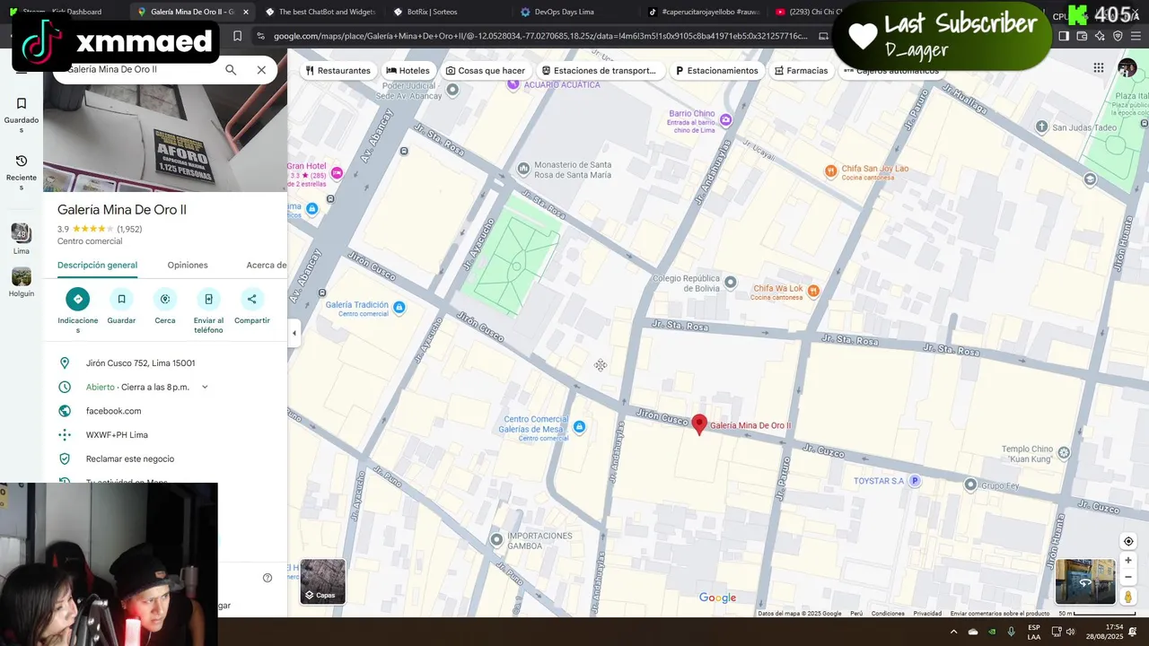Click the Chifa Wa Lok restaurant marker
This screenshot has width=1149, height=646.
[x=813, y=290]
